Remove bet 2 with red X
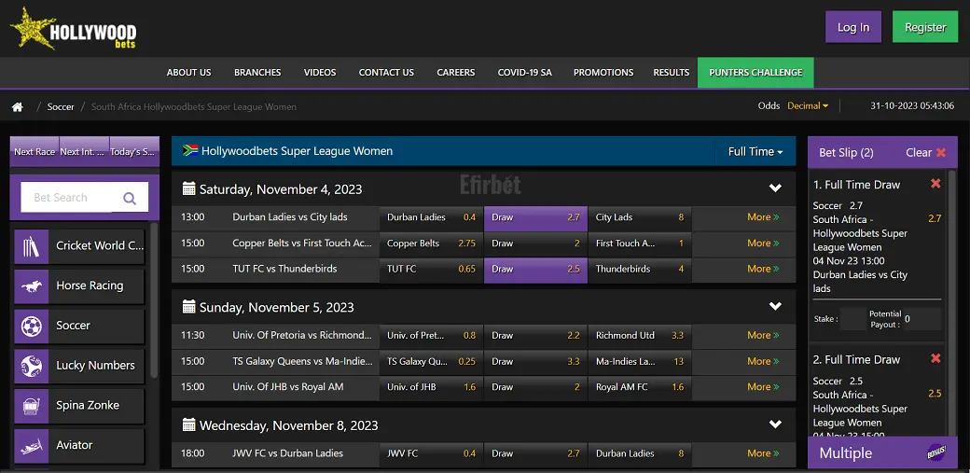 935,358
